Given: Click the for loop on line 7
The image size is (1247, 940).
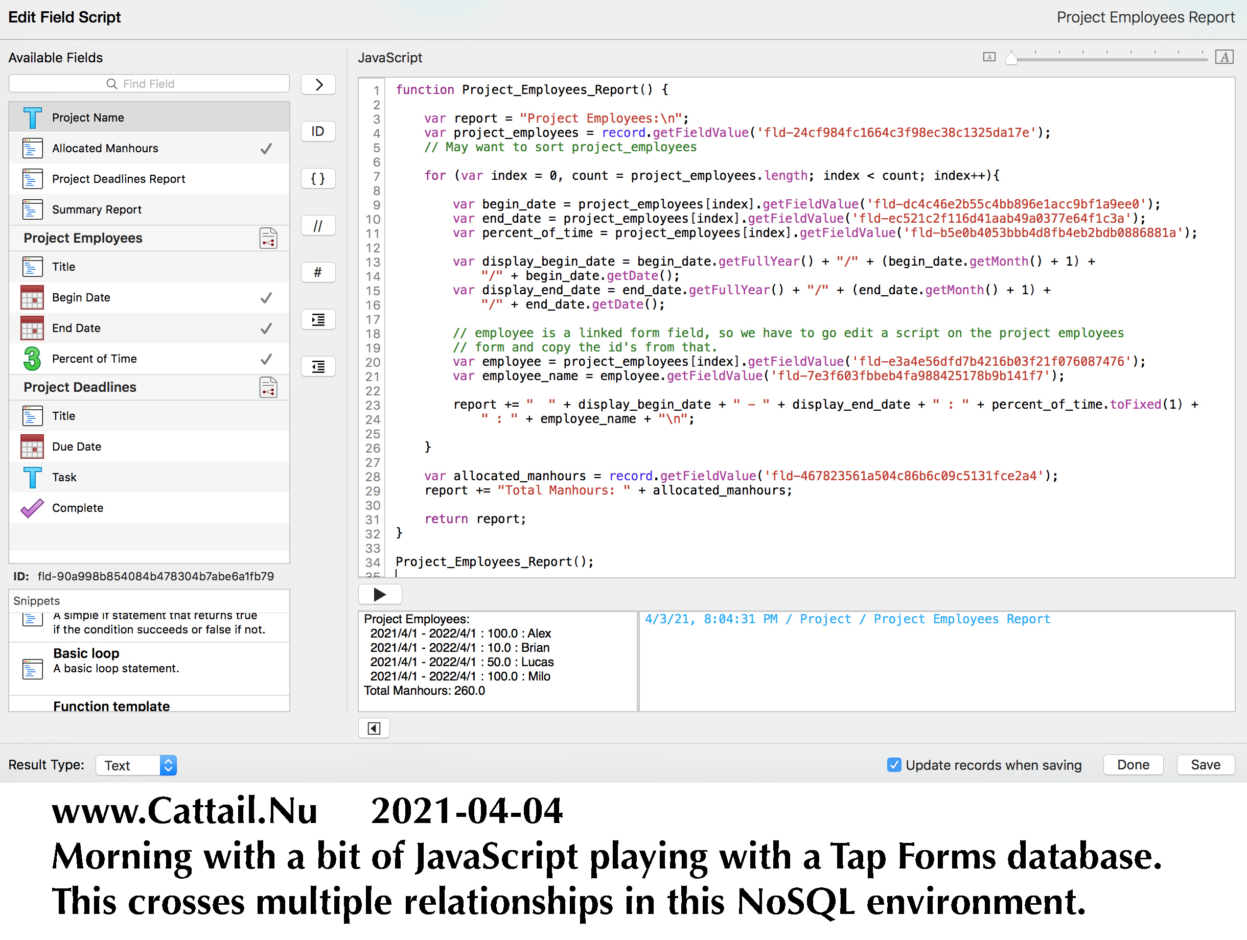Looking at the screenshot, I should point(712,176).
